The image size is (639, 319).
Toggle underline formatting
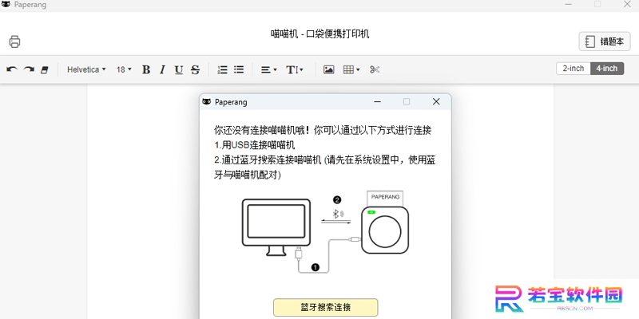[178, 70]
